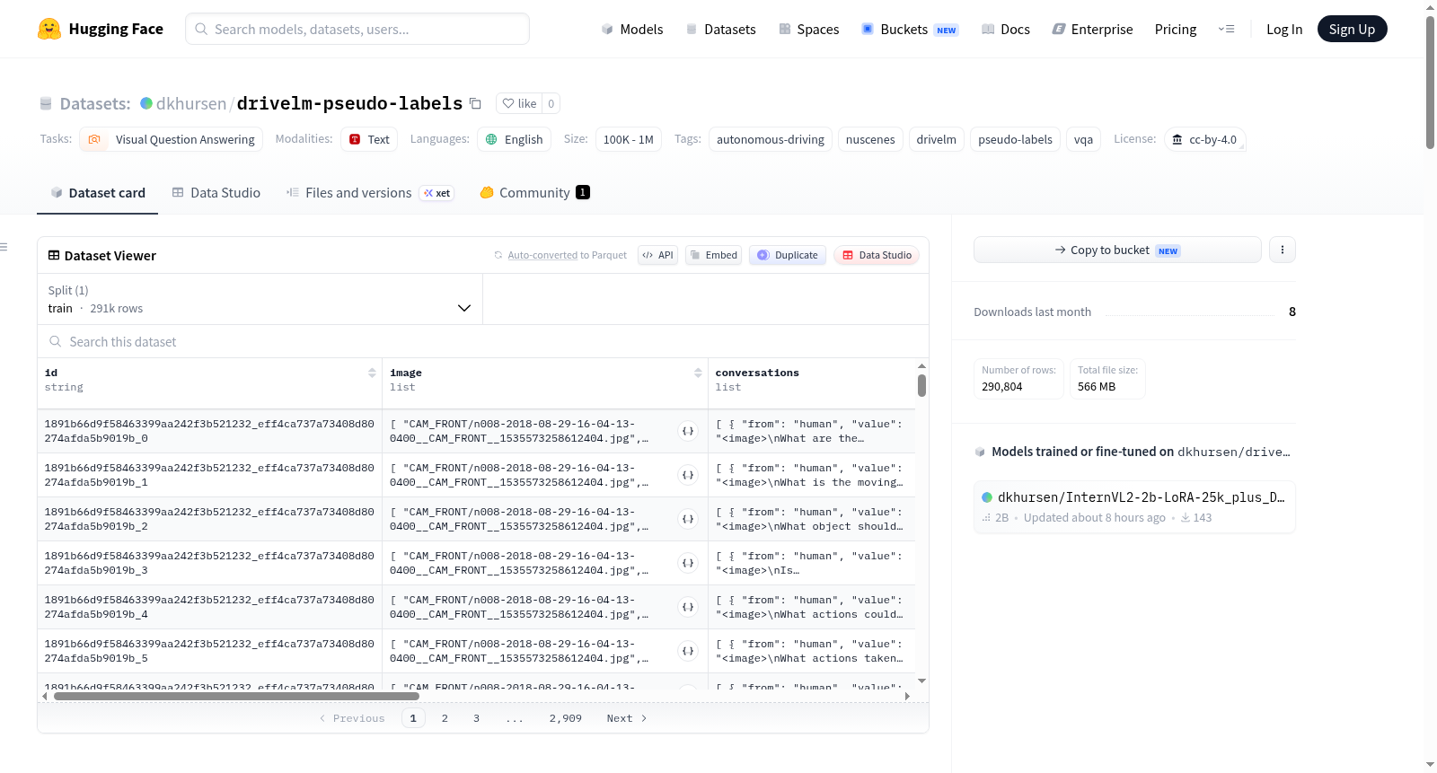The width and height of the screenshot is (1437, 773).
Task: Click the API button
Action: pyautogui.click(x=657, y=255)
